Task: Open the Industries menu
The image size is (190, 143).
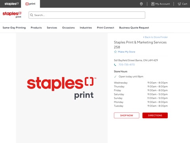Action: click(86, 28)
